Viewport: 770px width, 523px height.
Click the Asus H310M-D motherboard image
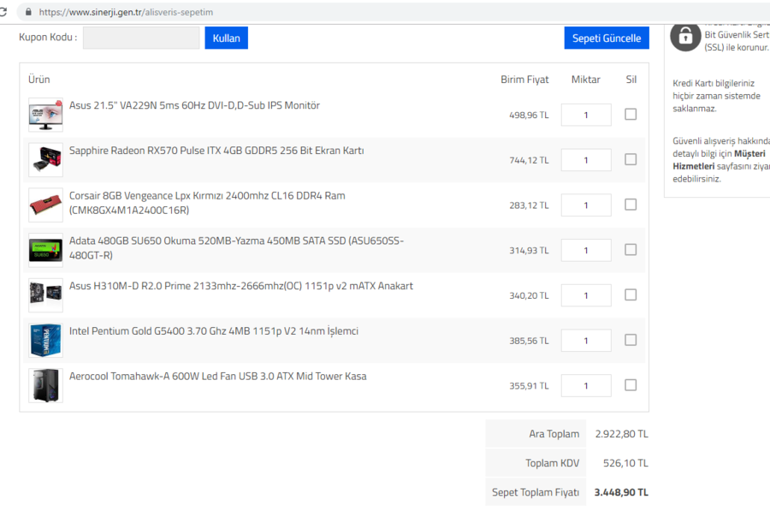pyautogui.click(x=45, y=295)
